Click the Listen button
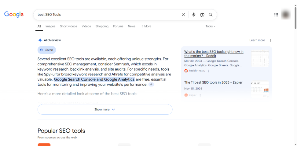 (47, 50)
